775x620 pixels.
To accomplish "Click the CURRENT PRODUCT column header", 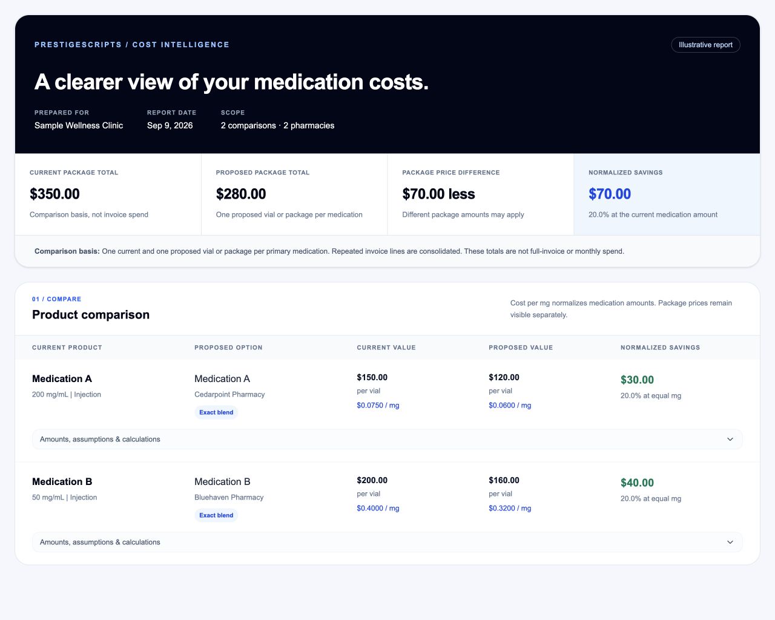I will [x=67, y=348].
